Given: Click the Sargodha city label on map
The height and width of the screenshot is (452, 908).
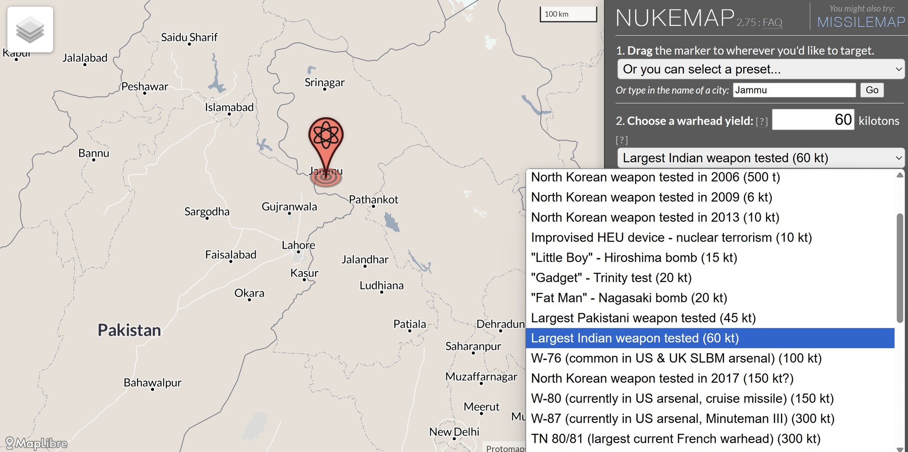Looking at the screenshot, I should [207, 212].
